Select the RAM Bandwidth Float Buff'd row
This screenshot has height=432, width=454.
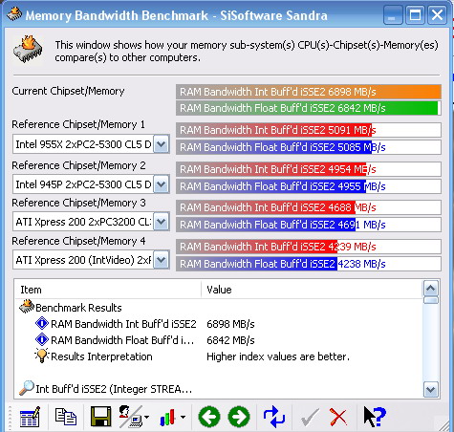pyautogui.click(x=219, y=340)
